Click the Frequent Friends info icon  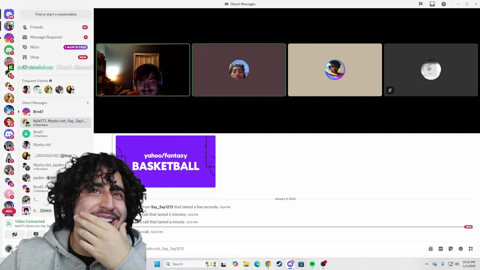coord(51,81)
